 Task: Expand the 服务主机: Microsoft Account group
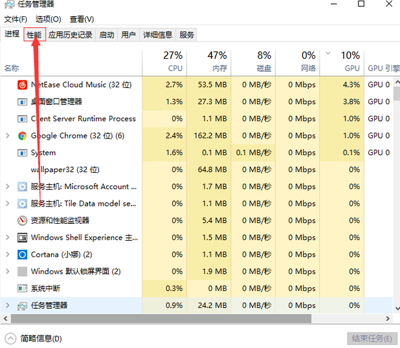pyautogui.click(x=8, y=187)
